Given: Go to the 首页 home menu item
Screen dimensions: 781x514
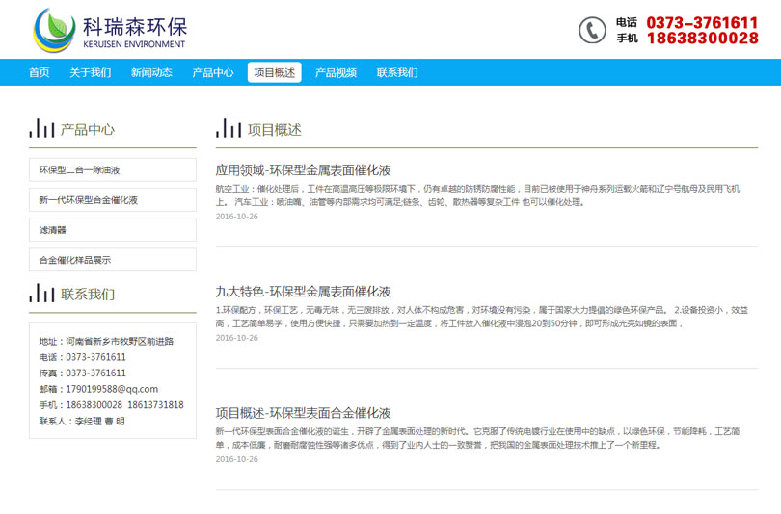Looking at the screenshot, I should coord(40,72).
